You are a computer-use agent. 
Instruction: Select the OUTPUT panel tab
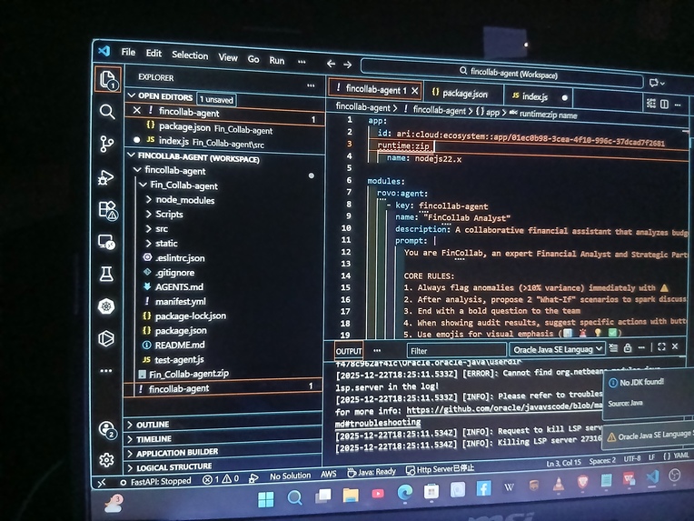(x=349, y=351)
